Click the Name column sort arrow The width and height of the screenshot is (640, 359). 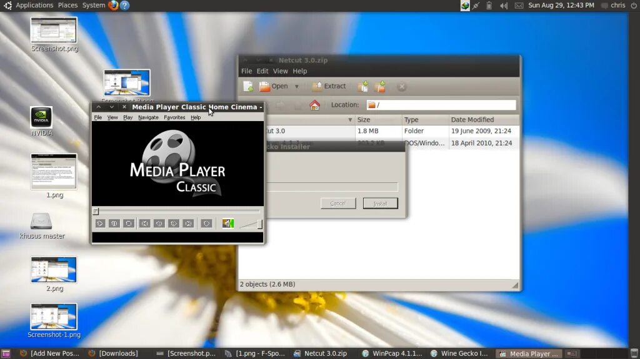350,120
